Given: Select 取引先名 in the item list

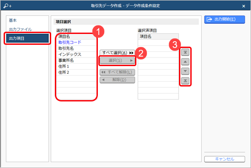Looking at the screenshot, I should tap(77, 48).
